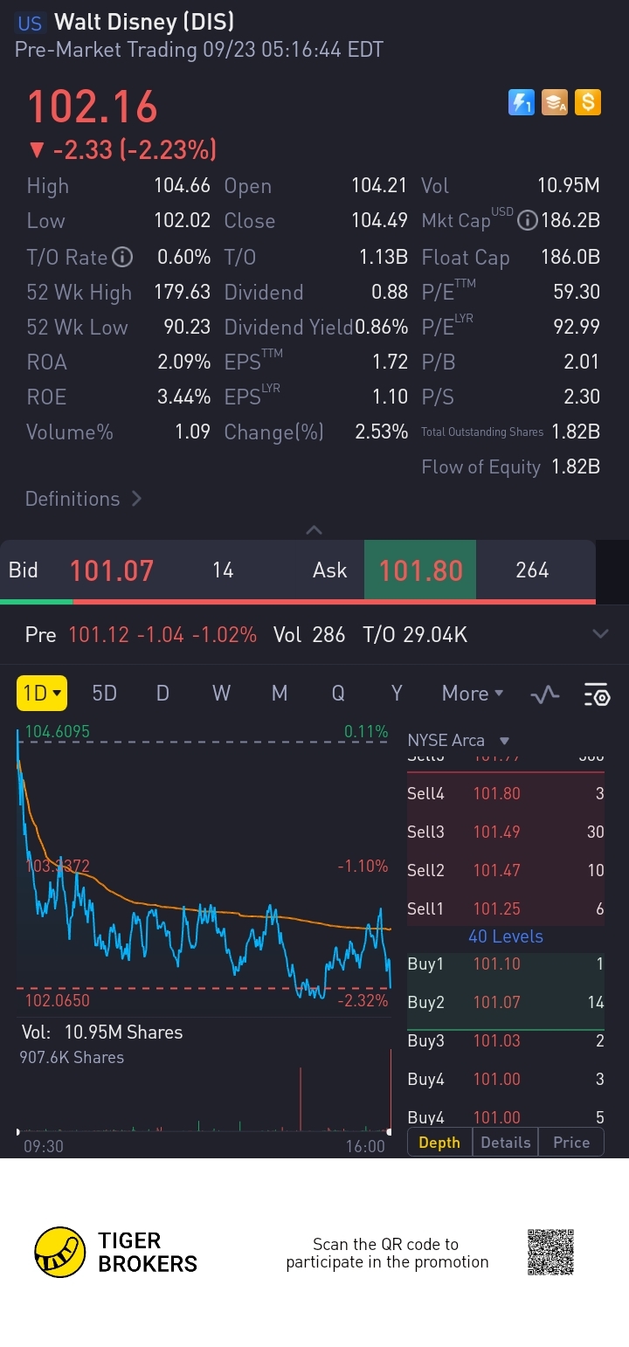The height and width of the screenshot is (1347, 629).
Task: Tap the Sell4 101.80 order row
Action: pos(506,793)
